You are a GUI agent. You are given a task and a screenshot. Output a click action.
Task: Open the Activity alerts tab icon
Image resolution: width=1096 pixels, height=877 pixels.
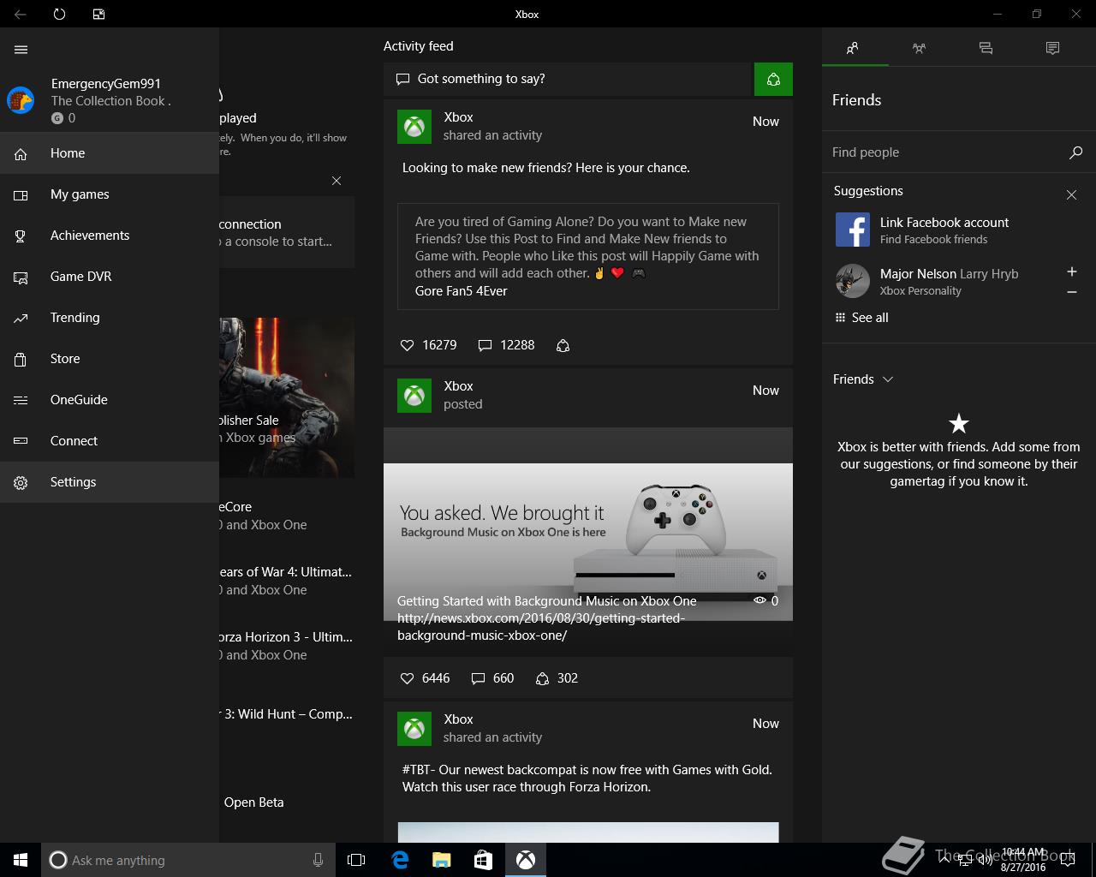click(x=1052, y=49)
